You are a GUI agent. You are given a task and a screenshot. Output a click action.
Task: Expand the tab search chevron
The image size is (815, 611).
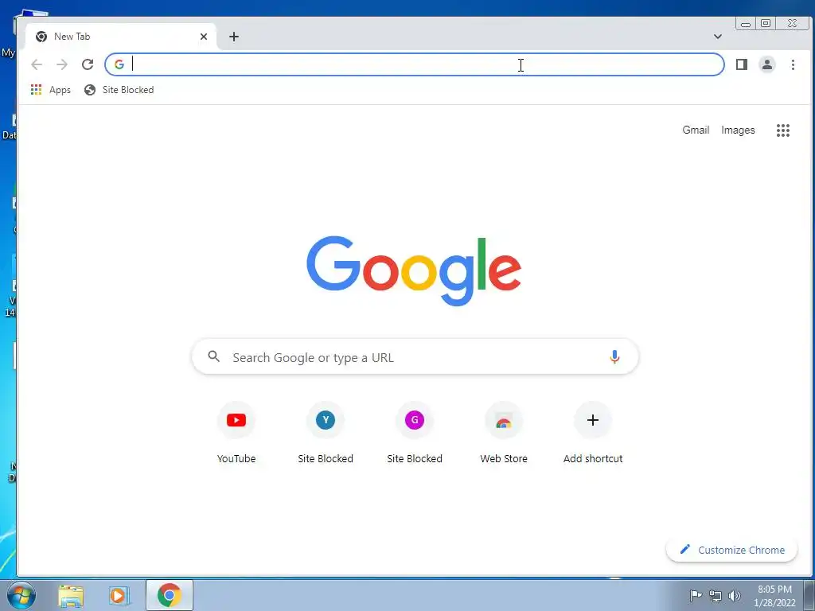[718, 37]
